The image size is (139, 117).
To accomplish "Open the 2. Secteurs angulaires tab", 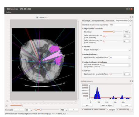I will [123, 110].
